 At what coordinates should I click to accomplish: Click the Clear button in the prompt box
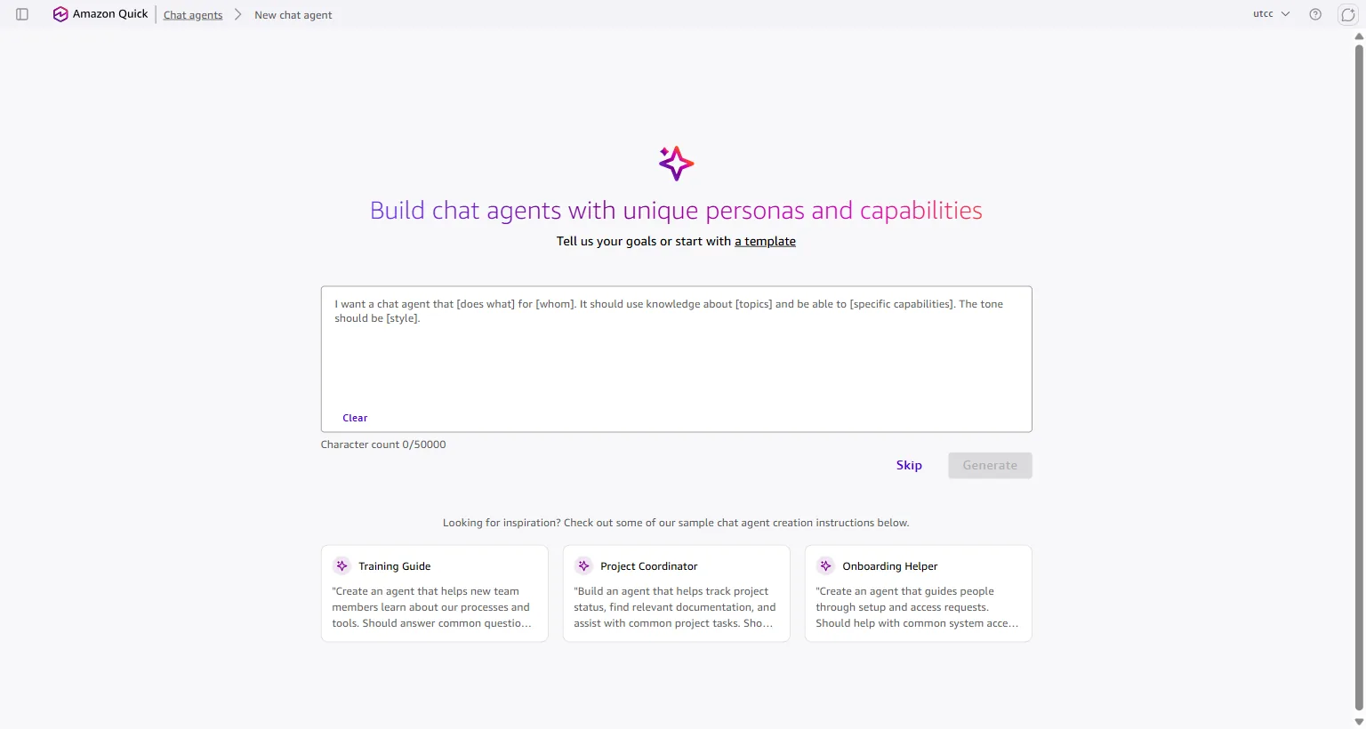pos(355,418)
